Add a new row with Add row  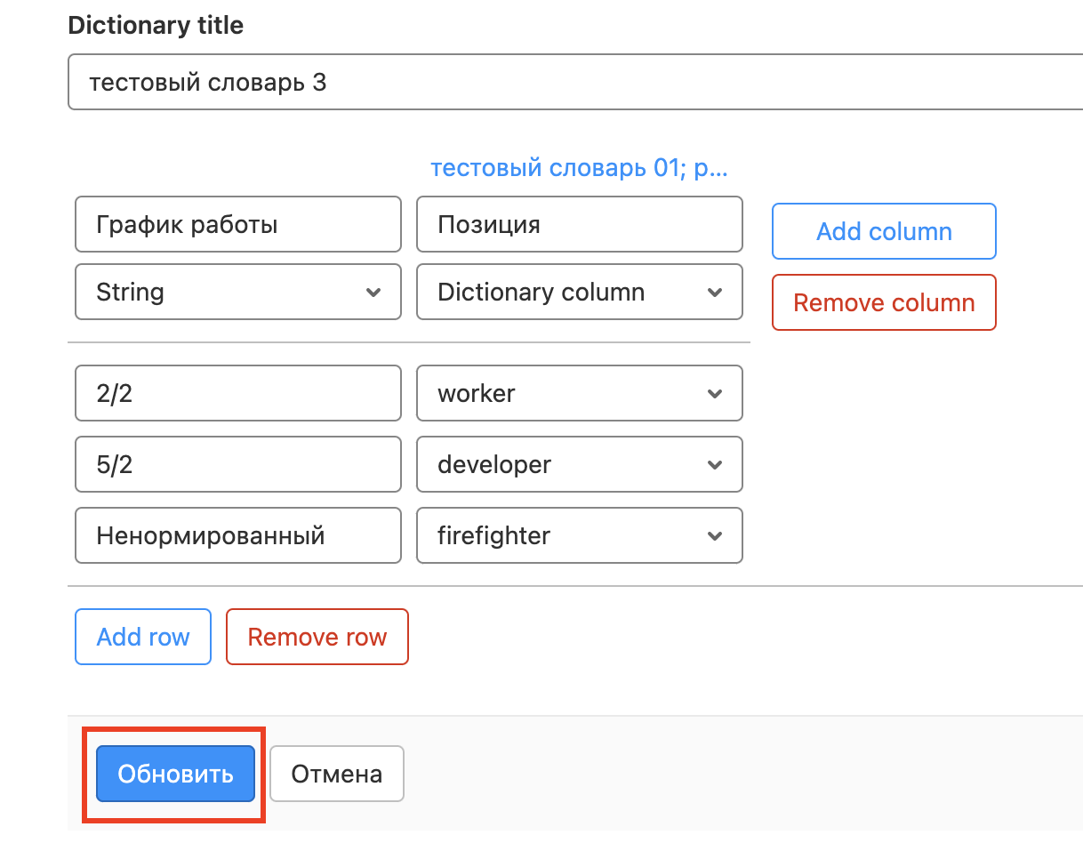click(x=143, y=638)
